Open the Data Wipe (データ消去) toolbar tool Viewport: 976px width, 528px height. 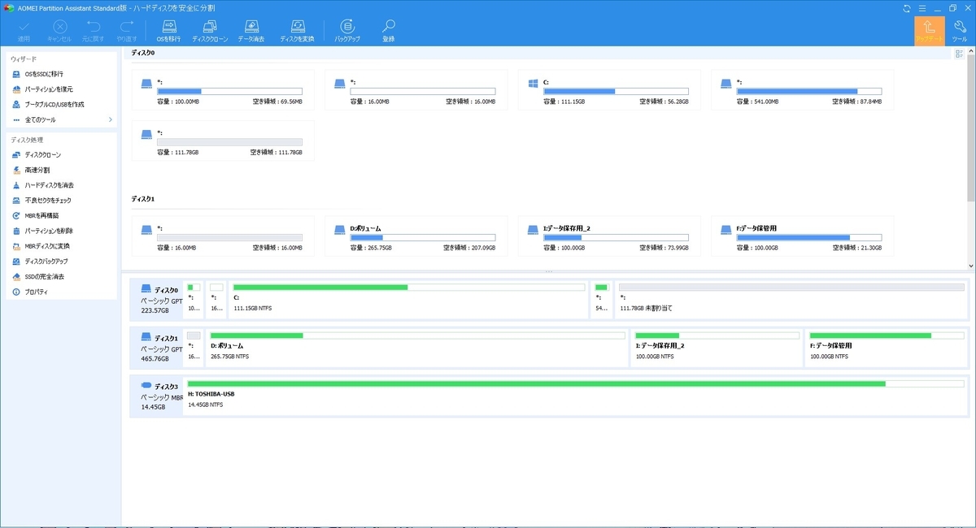click(x=251, y=31)
